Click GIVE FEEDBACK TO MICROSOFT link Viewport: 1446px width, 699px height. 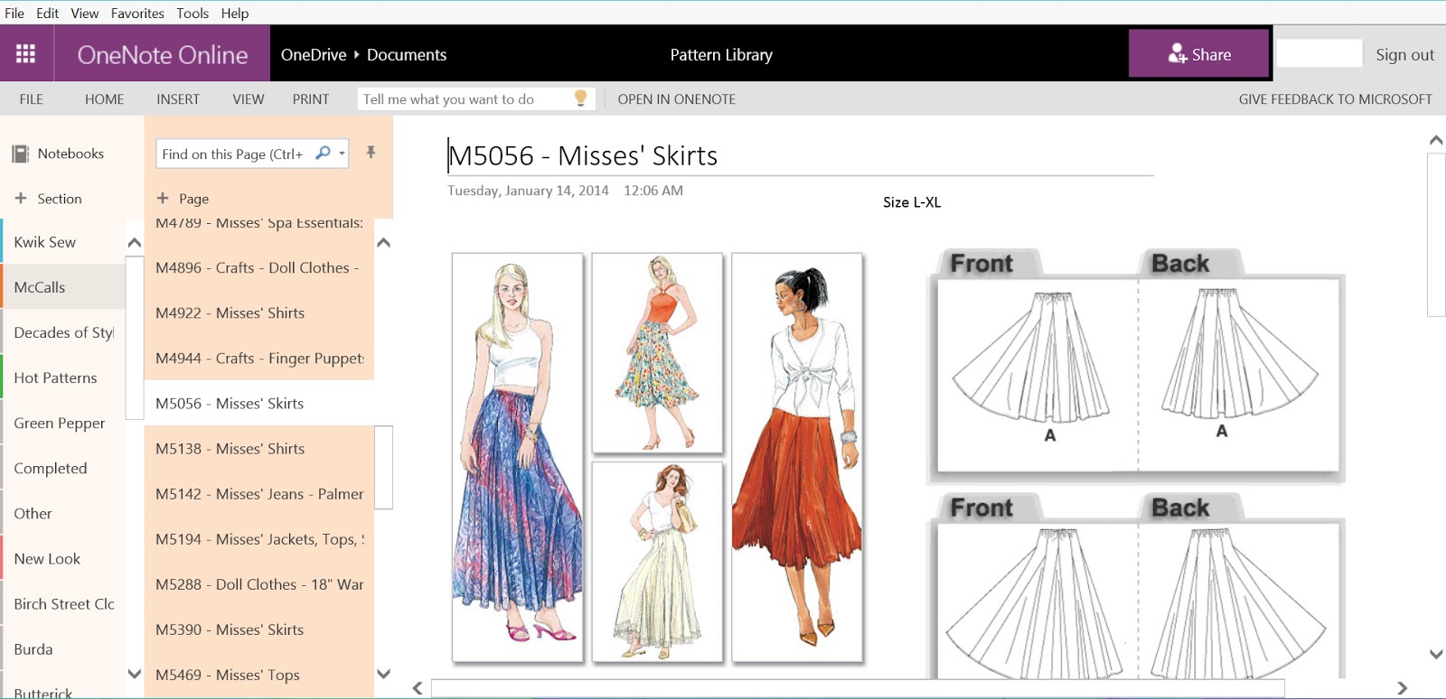1335,99
